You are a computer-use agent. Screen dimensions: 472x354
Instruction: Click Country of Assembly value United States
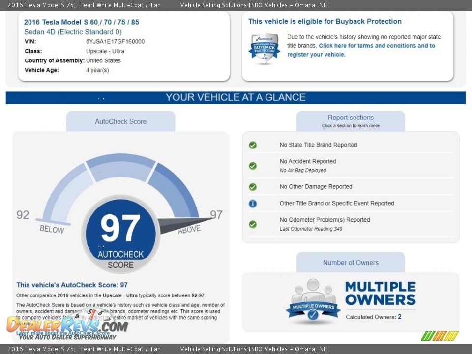point(103,60)
